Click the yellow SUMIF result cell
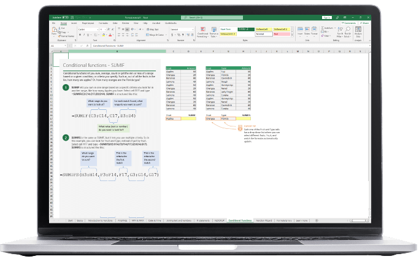The height and width of the screenshot is (267, 419). tap(188, 118)
